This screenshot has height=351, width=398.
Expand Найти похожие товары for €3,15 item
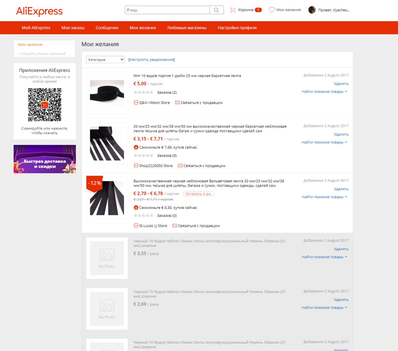324,142
